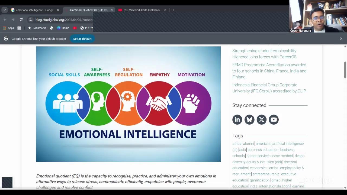Open EFMD Programme Accreditation article link
Image resolution: width=347 pixels, height=195 pixels.
(x=269, y=71)
